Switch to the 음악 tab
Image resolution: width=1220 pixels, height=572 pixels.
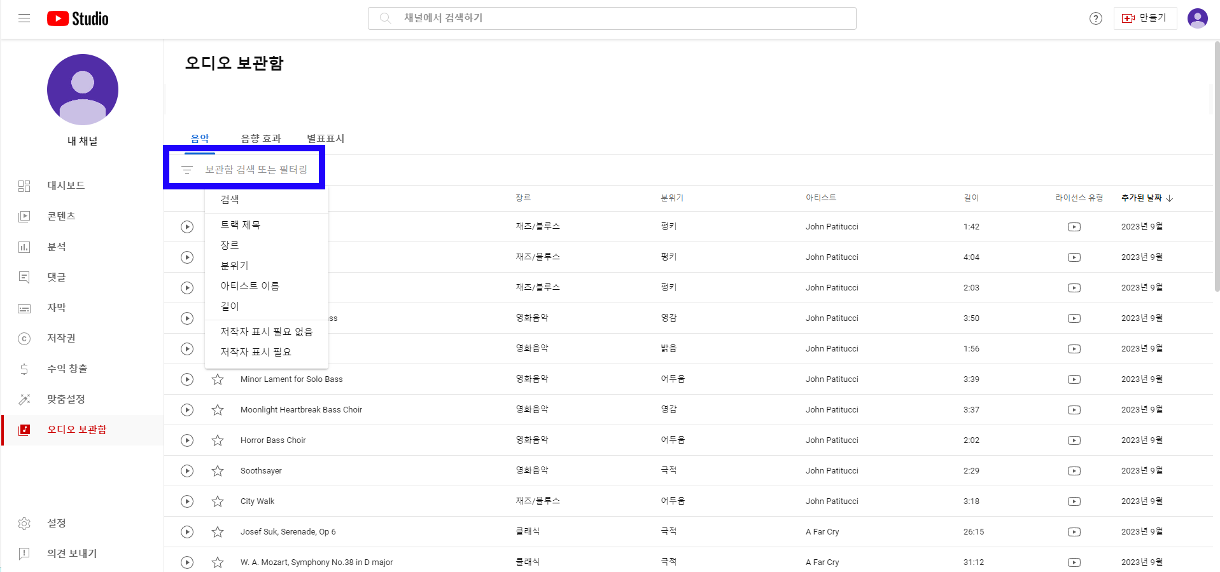(x=200, y=139)
